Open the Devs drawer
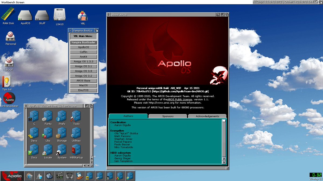This screenshot has width=323, height=181. coord(34,135)
